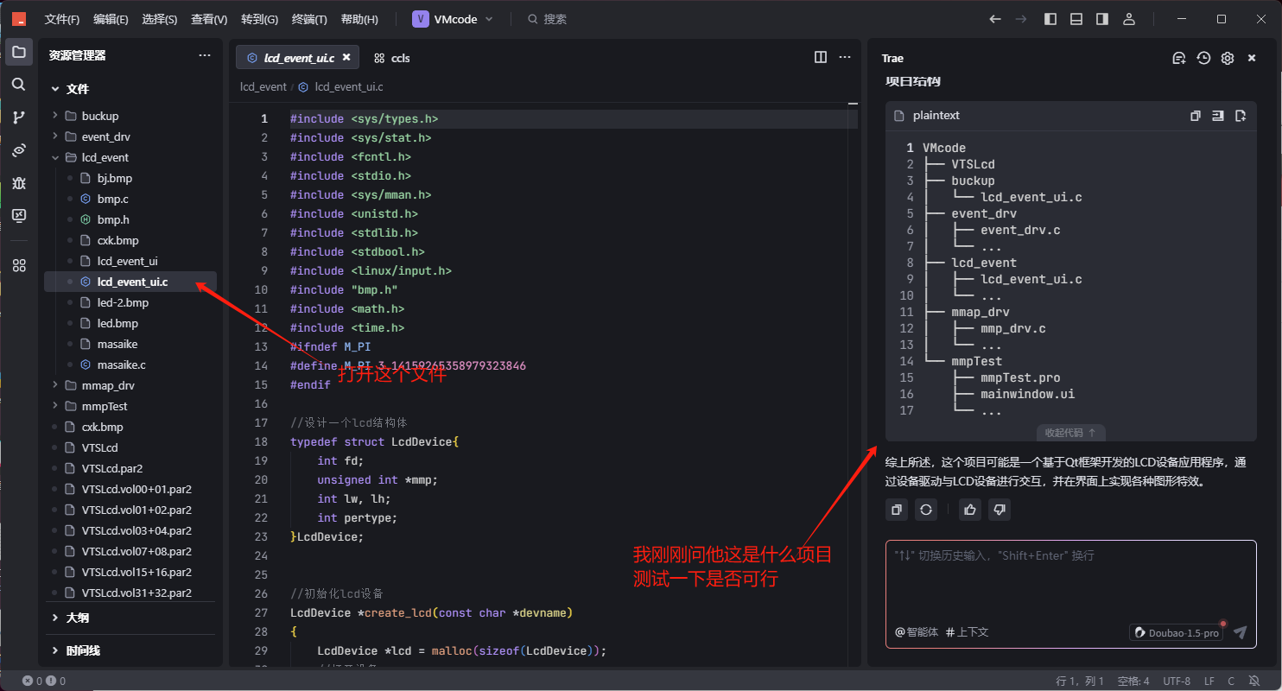Click lcd_event breadcrumb in editor path
The height and width of the screenshot is (691, 1282).
(x=263, y=87)
